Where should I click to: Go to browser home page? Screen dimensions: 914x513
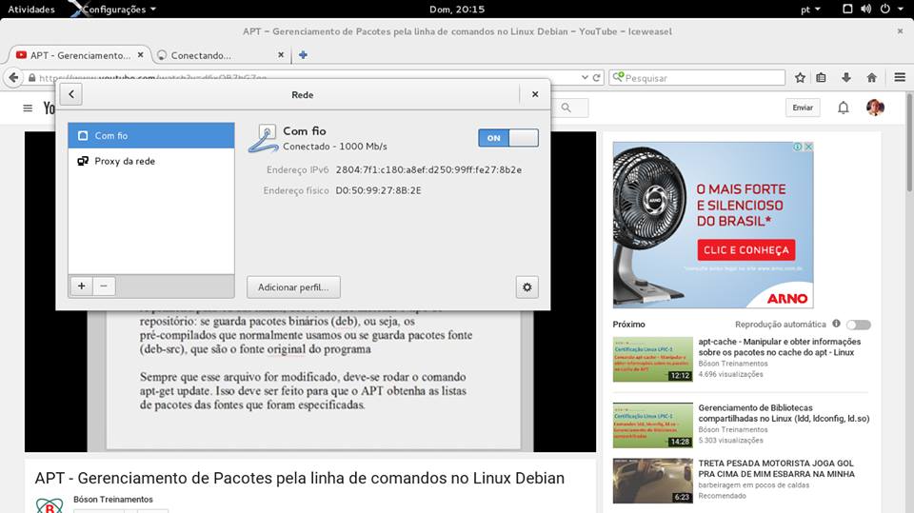[872, 77]
